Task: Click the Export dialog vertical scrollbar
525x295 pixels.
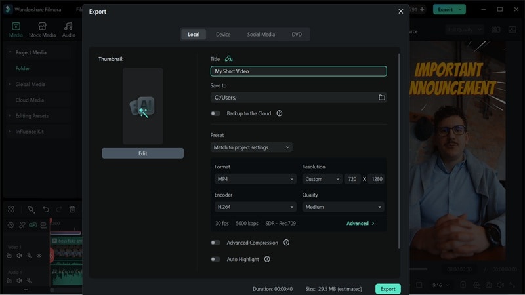Action: tap(399, 151)
